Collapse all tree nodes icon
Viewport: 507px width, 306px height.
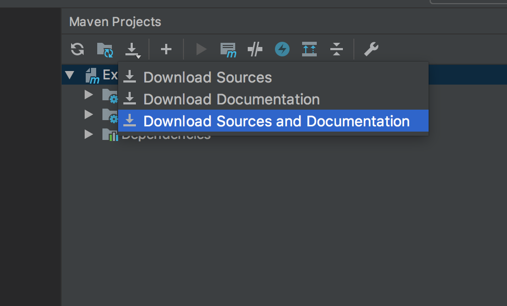click(337, 50)
